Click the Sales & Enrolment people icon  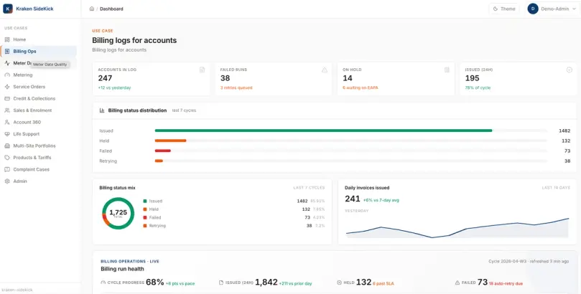click(x=7, y=110)
